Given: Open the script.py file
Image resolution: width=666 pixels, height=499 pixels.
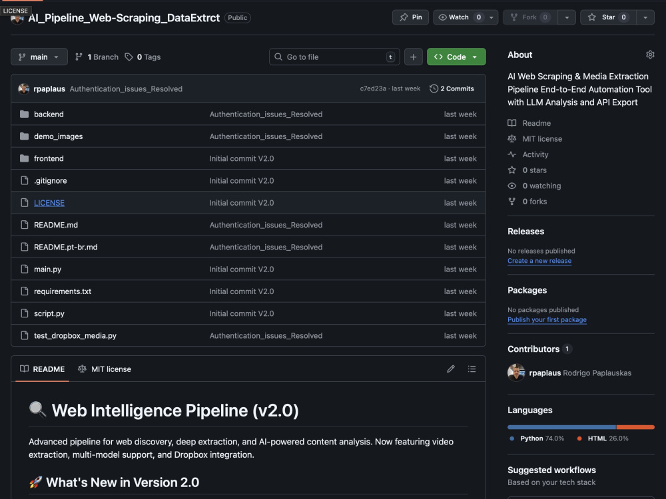Looking at the screenshot, I should pyautogui.click(x=49, y=313).
